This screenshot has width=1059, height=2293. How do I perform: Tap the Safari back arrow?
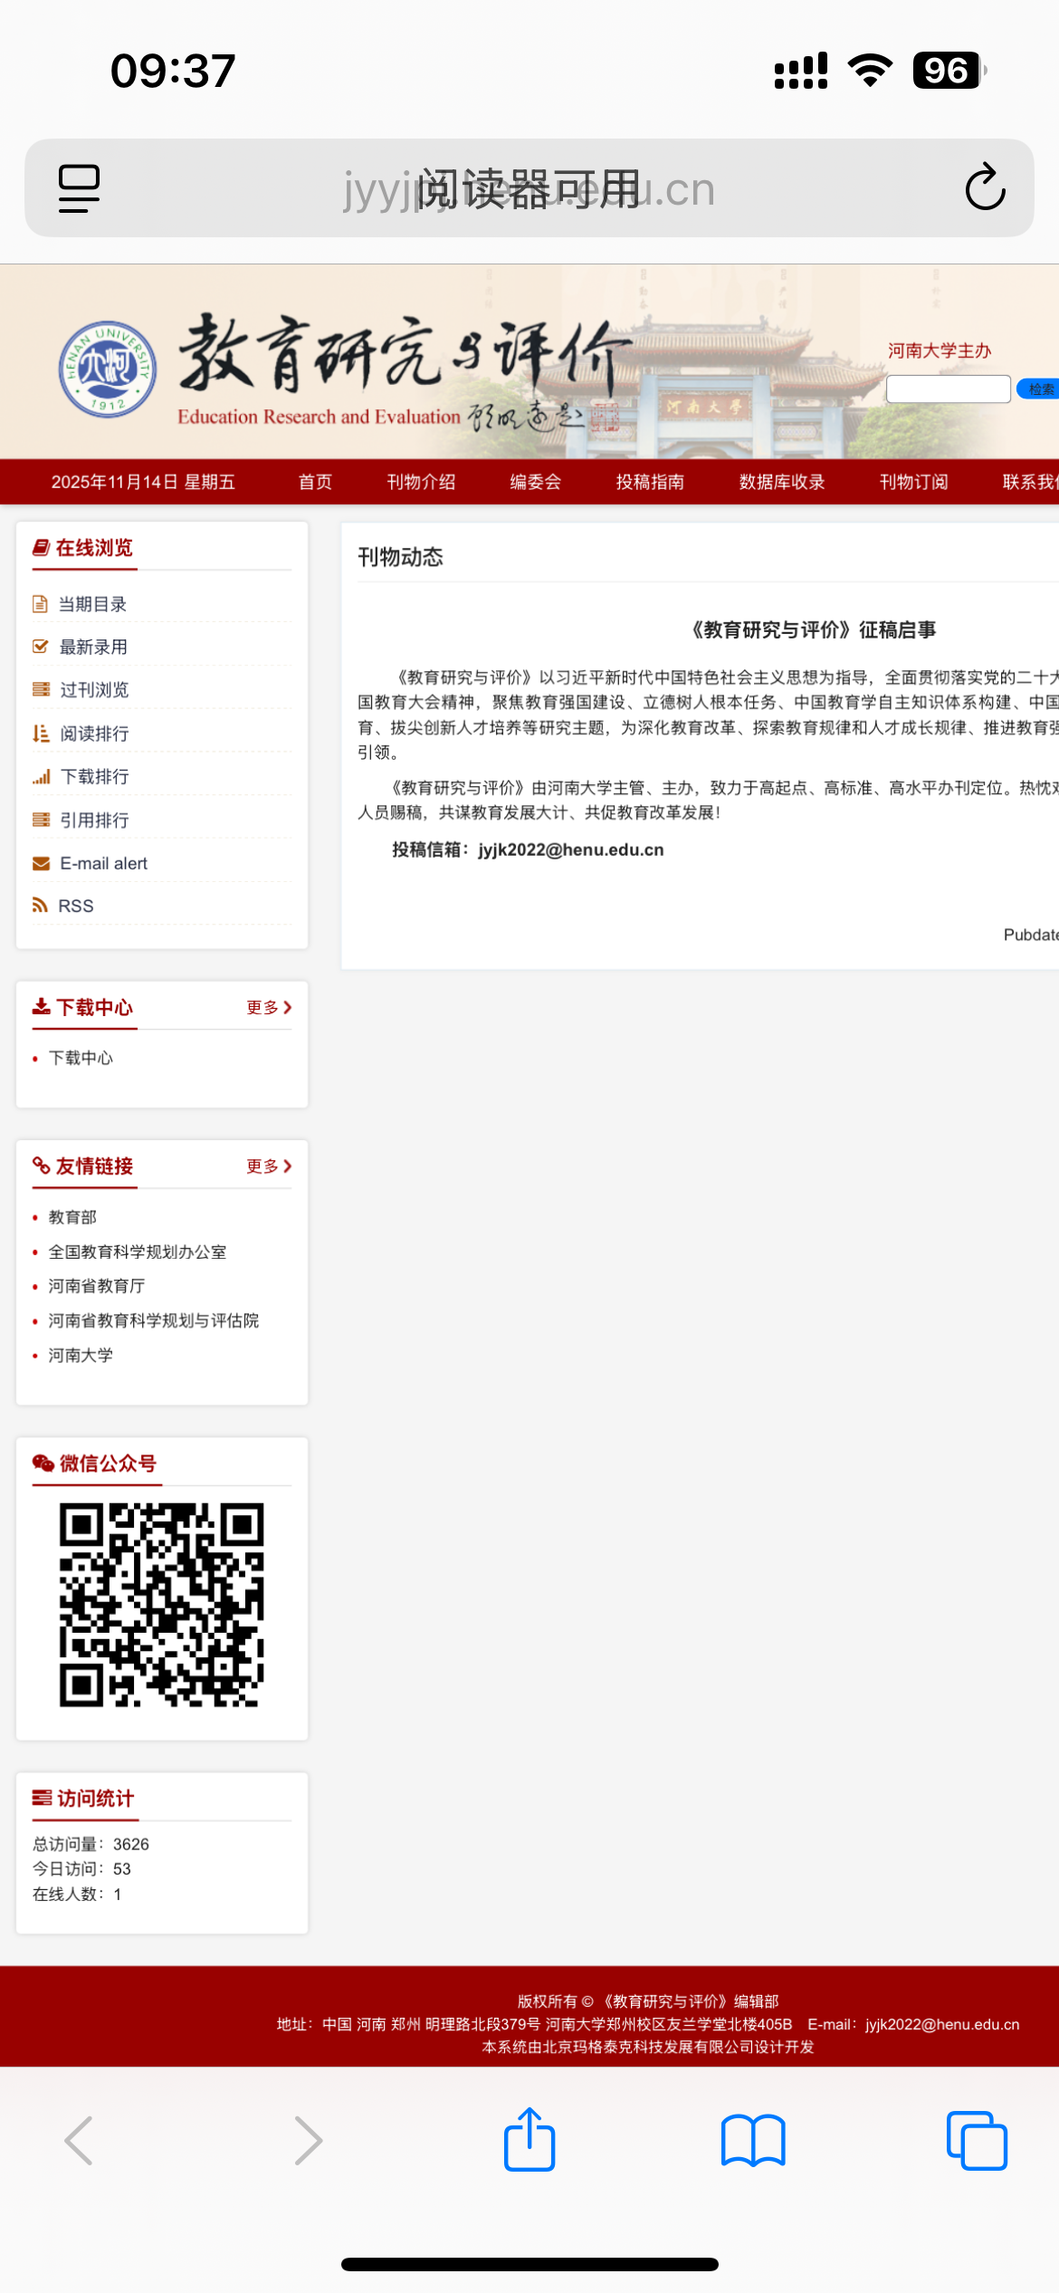80,2140
